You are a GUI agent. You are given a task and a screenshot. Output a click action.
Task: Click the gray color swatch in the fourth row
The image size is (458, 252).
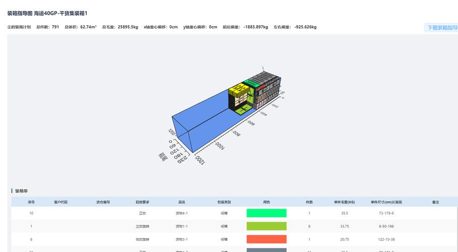266,250
